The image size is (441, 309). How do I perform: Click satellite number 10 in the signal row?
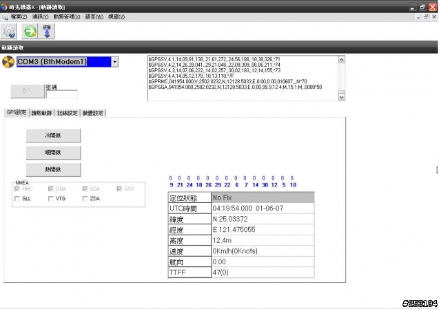tap(293, 185)
